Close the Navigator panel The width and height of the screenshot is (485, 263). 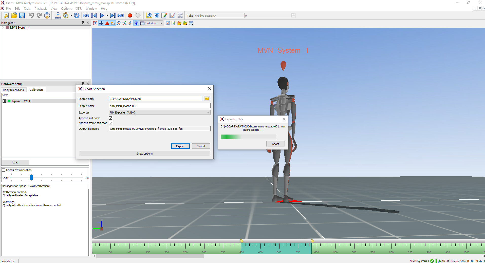[x=88, y=23]
